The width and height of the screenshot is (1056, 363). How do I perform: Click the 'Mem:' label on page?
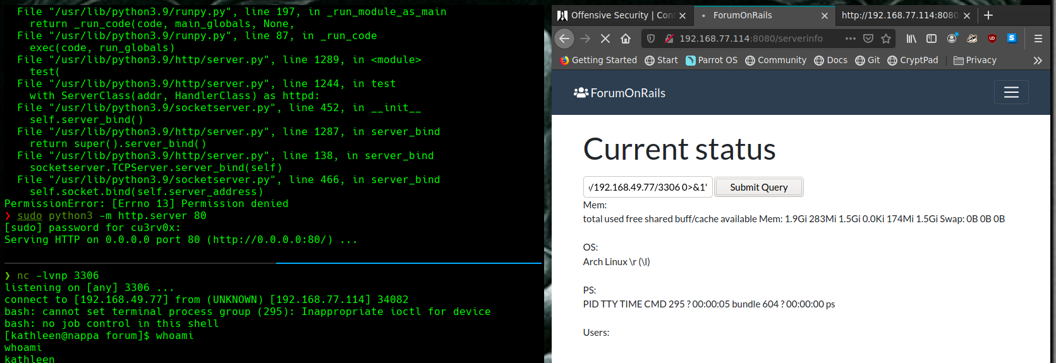point(595,205)
